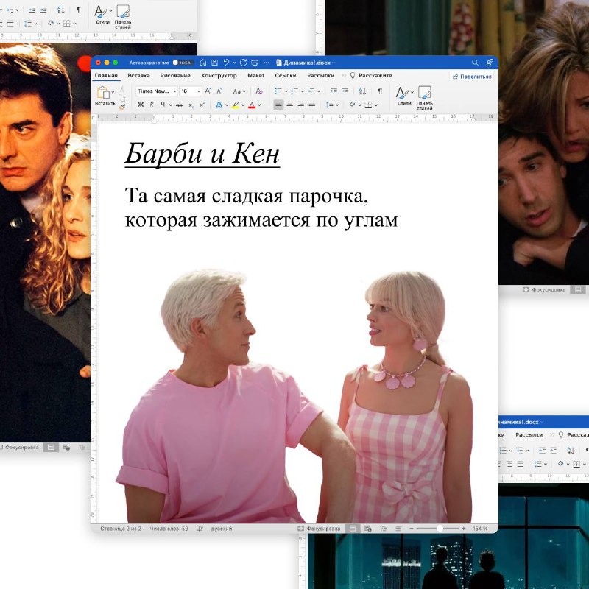Copy formatting with the format painter brush
This screenshot has height=589, width=589.
point(121,107)
